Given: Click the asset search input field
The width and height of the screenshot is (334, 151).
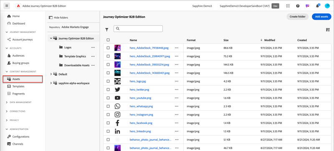Looking at the screenshot, I should [138, 29].
